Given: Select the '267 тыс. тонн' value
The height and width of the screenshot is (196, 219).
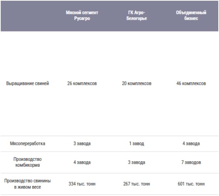Looking at the screenshot, I should [136, 184].
